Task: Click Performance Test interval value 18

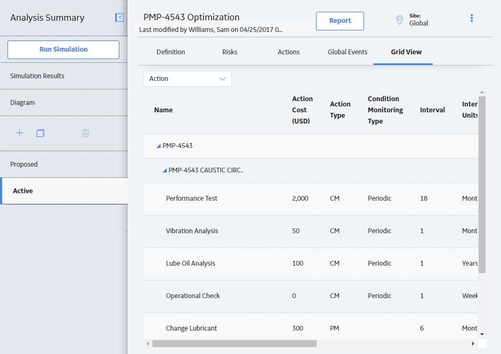Action: click(424, 199)
